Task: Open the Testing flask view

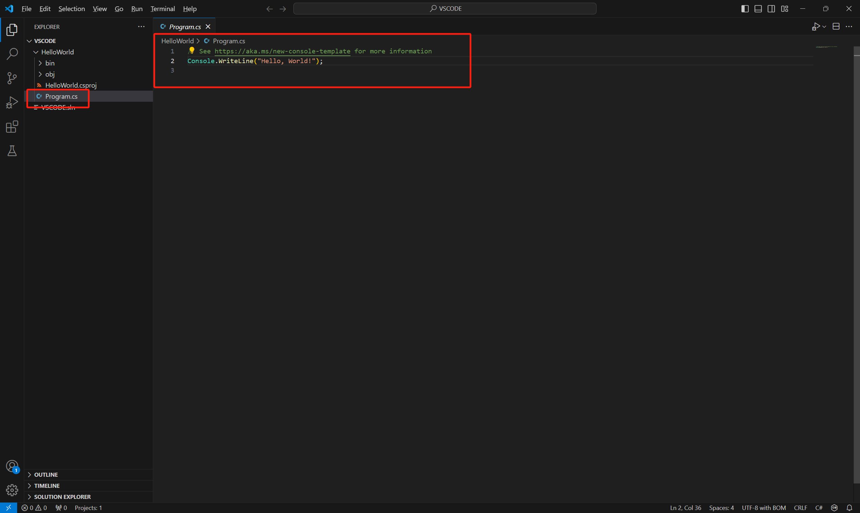Action: pyautogui.click(x=12, y=151)
